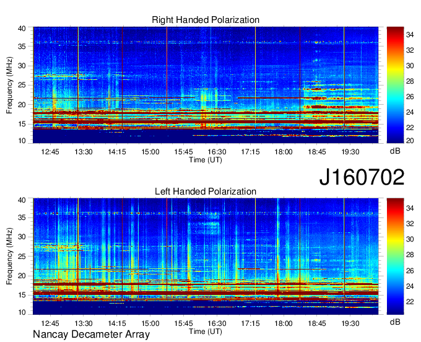Click the 35 MHz tick of the Right Handed plot
Image resolution: width=421 pixels, height=342 pixels.
coord(22,46)
